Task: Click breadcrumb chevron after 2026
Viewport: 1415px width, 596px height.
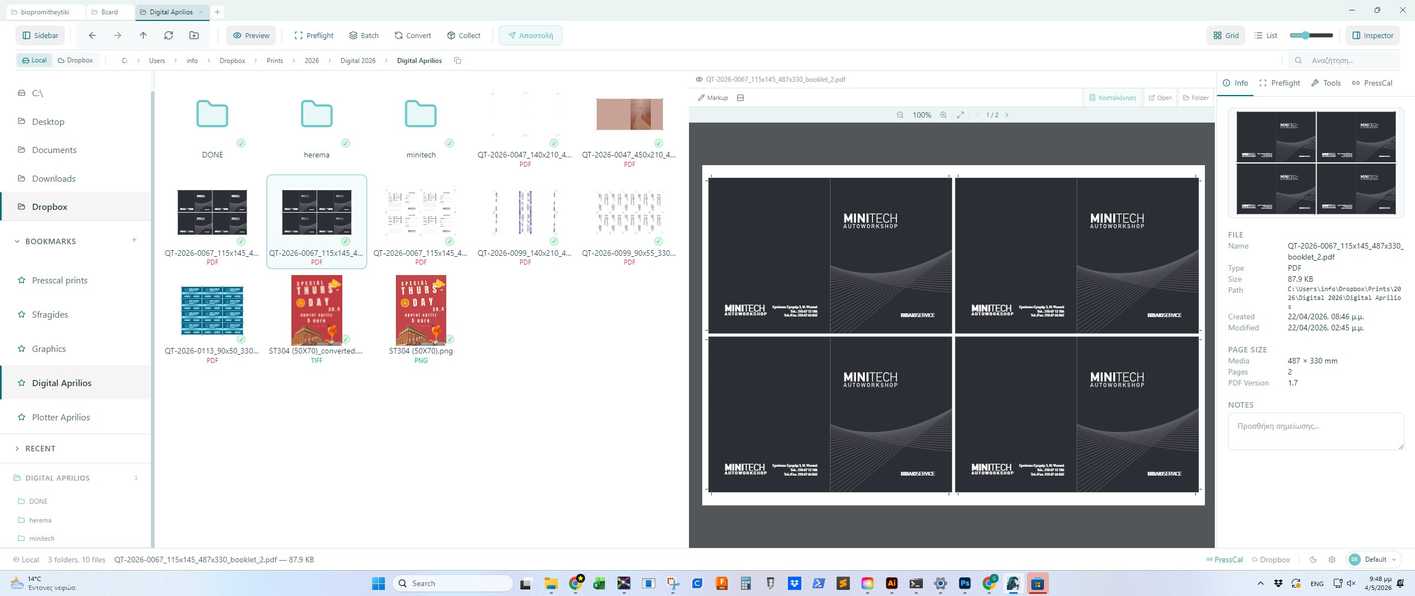Action: (x=330, y=61)
